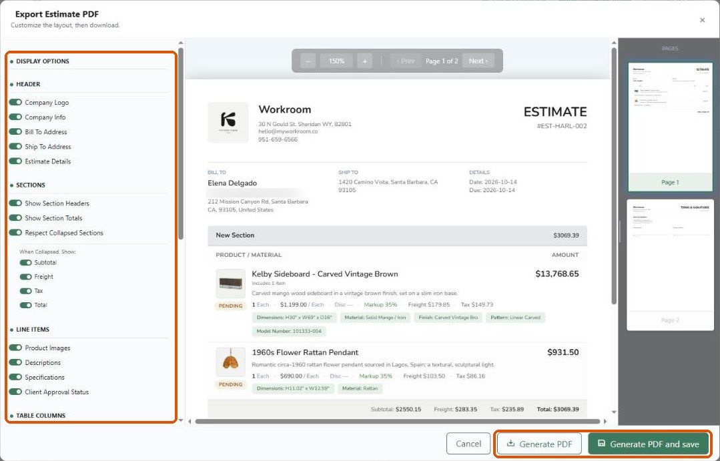The height and width of the screenshot is (461, 720).
Task: Toggle Estimate Details switch
Action: click(x=15, y=161)
